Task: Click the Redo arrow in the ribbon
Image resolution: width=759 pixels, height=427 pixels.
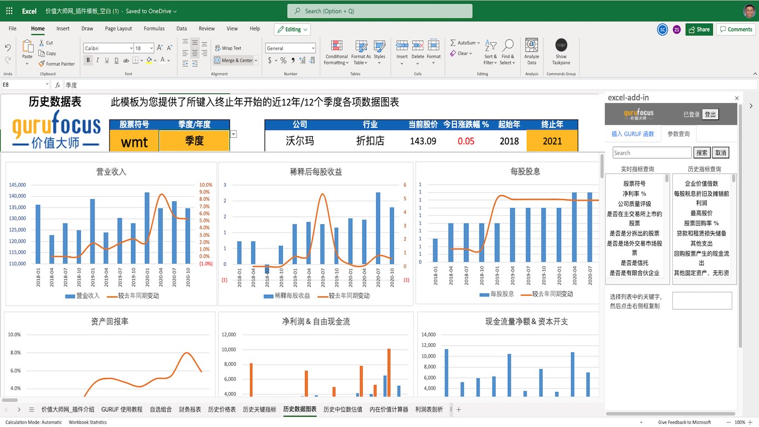Action: (8, 59)
